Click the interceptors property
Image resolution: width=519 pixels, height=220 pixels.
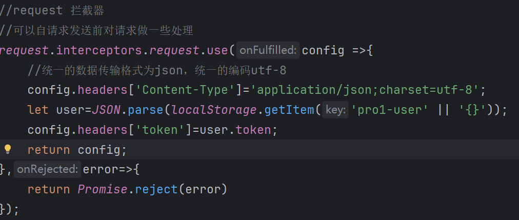[99, 50]
